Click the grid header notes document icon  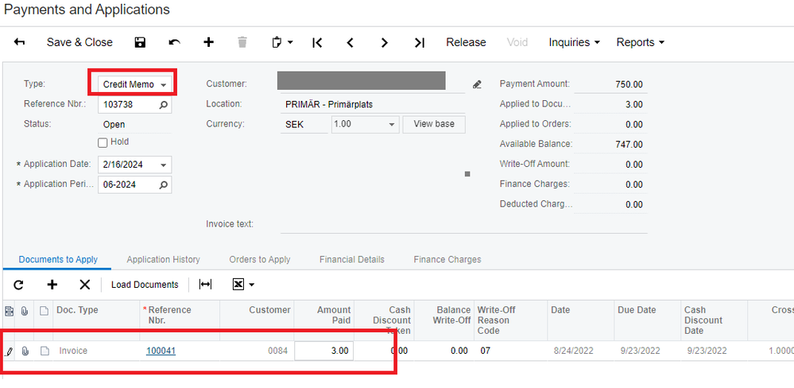(44, 312)
